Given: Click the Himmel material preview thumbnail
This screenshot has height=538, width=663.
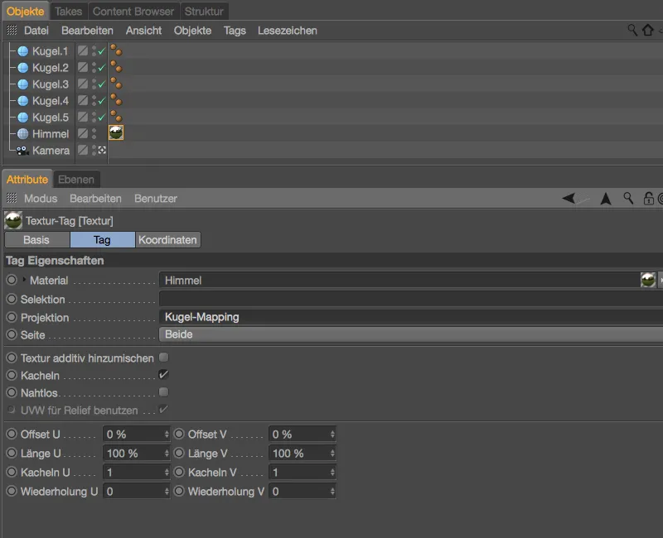Looking at the screenshot, I should (x=648, y=280).
